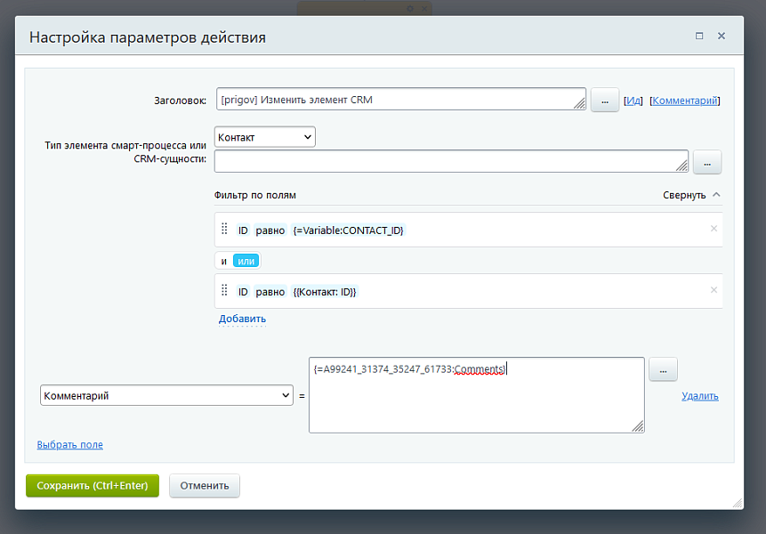766x534 pixels.
Task: Click the Отменить button
Action: 204,485
